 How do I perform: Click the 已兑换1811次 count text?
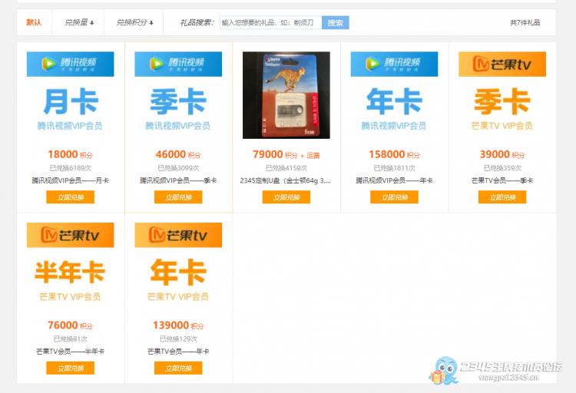(394, 168)
